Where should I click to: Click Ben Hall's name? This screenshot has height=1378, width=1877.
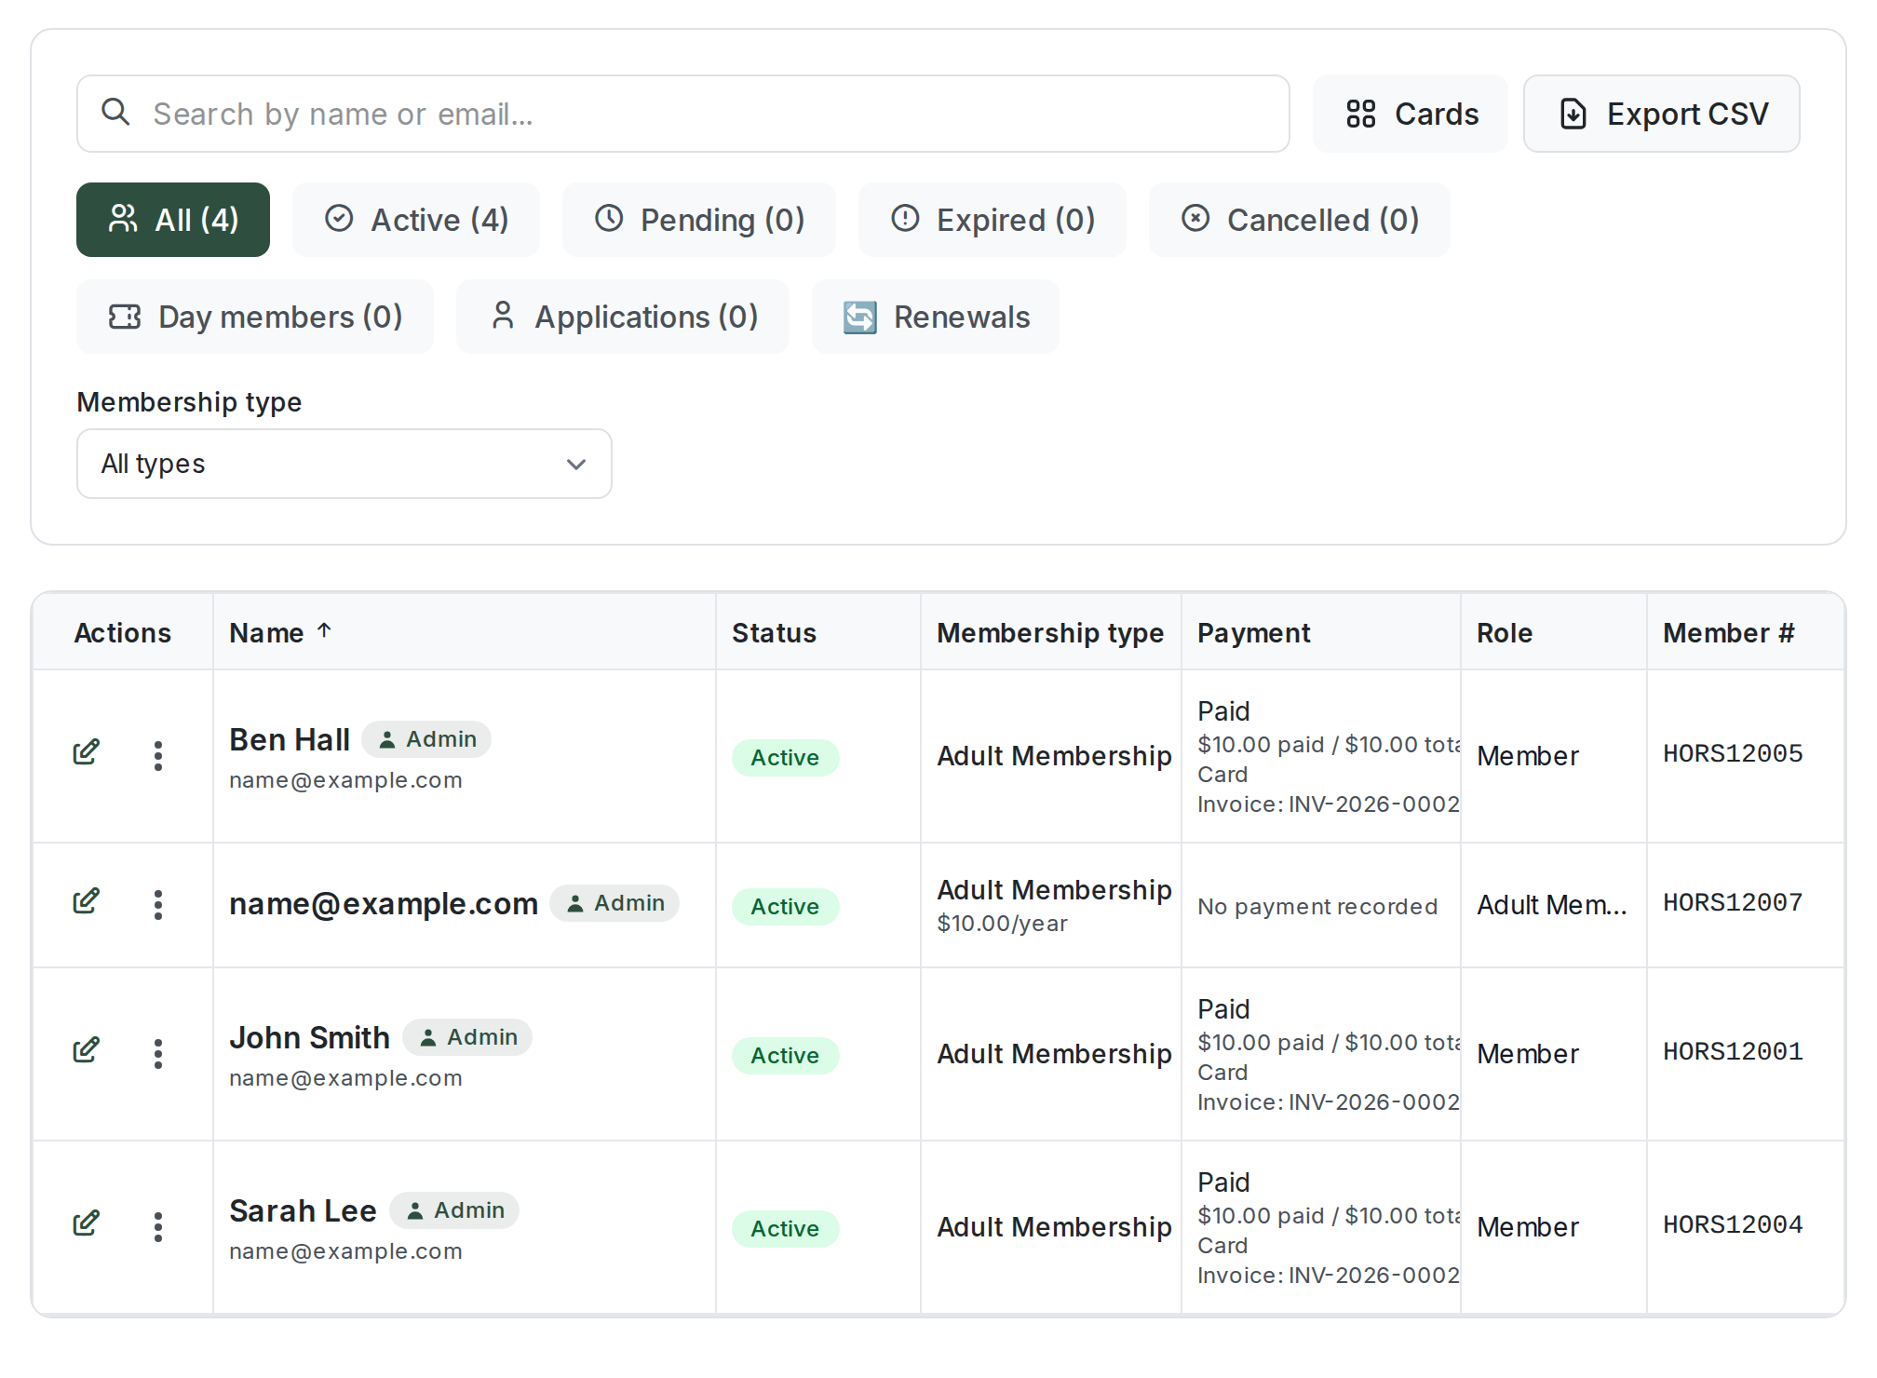[x=290, y=739]
